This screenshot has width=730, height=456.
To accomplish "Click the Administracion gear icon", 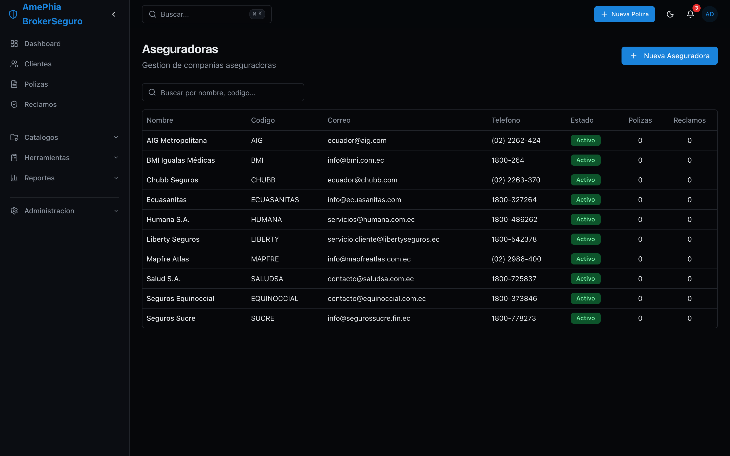I will tap(14, 211).
